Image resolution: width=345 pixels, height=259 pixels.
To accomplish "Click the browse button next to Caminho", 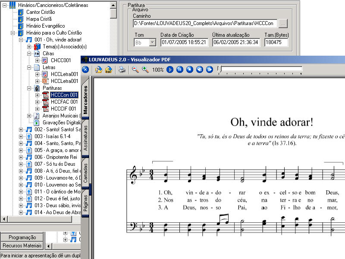I will (283, 23).
